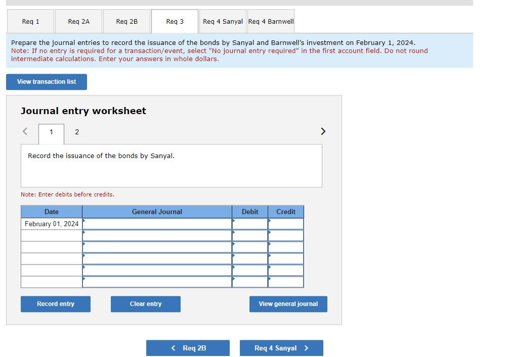Click the right chevron to view next entry
The height and width of the screenshot is (357, 506).
pyautogui.click(x=323, y=131)
